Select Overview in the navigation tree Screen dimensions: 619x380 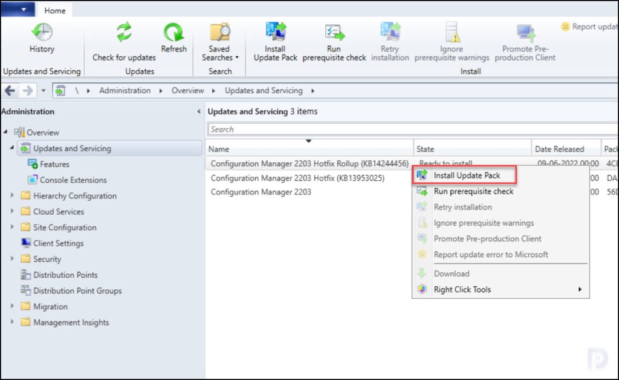tap(43, 133)
